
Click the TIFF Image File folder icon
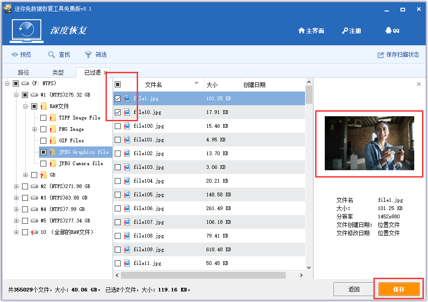pos(53,118)
